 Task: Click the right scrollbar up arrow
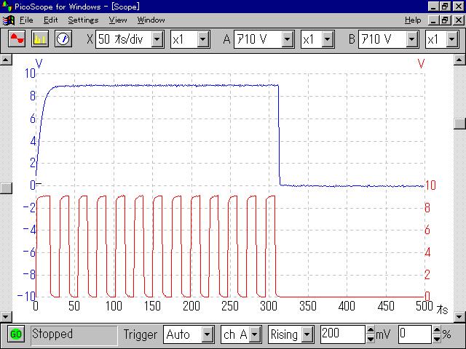pyautogui.click(x=459, y=60)
